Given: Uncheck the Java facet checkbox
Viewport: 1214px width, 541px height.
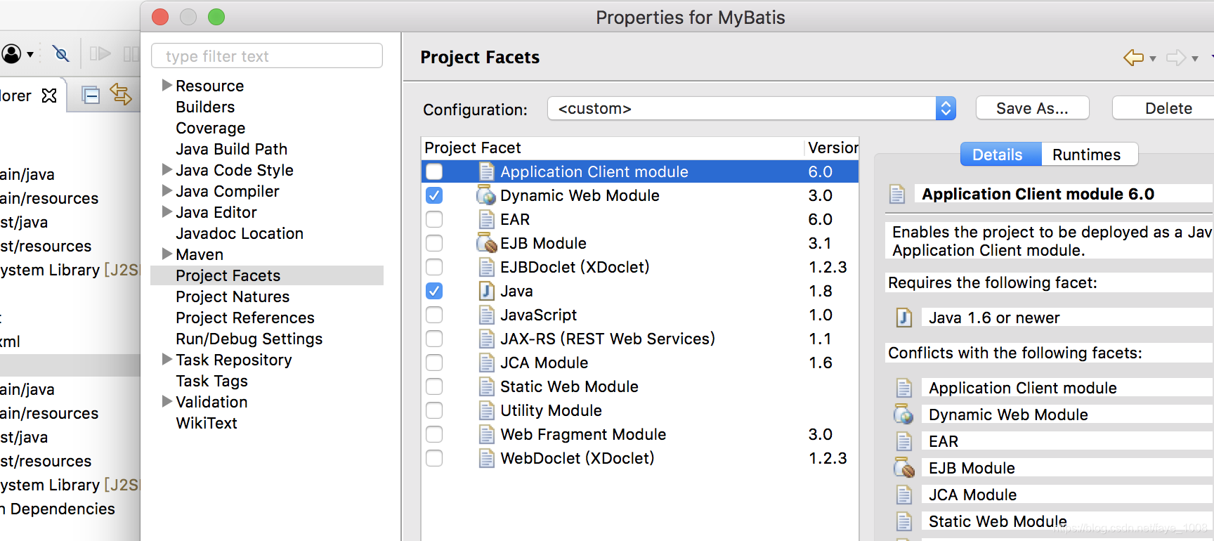Looking at the screenshot, I should tap(434, 291).
